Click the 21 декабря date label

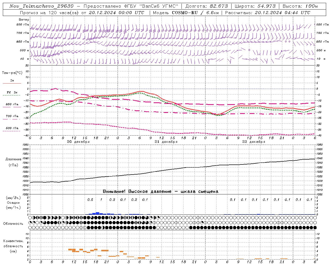click(166, 142)
